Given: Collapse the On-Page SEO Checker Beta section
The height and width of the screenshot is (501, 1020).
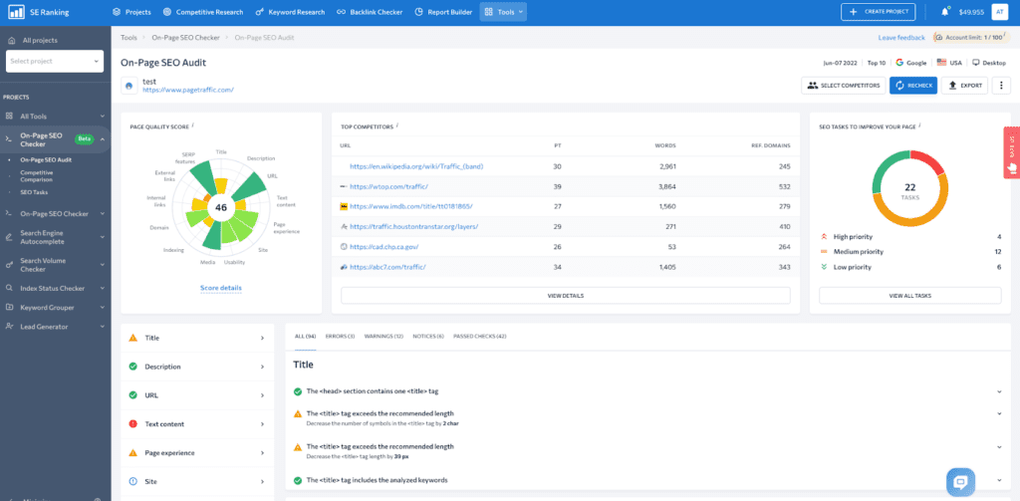Looking at the screenshot, I should click(x=103, y=138).
